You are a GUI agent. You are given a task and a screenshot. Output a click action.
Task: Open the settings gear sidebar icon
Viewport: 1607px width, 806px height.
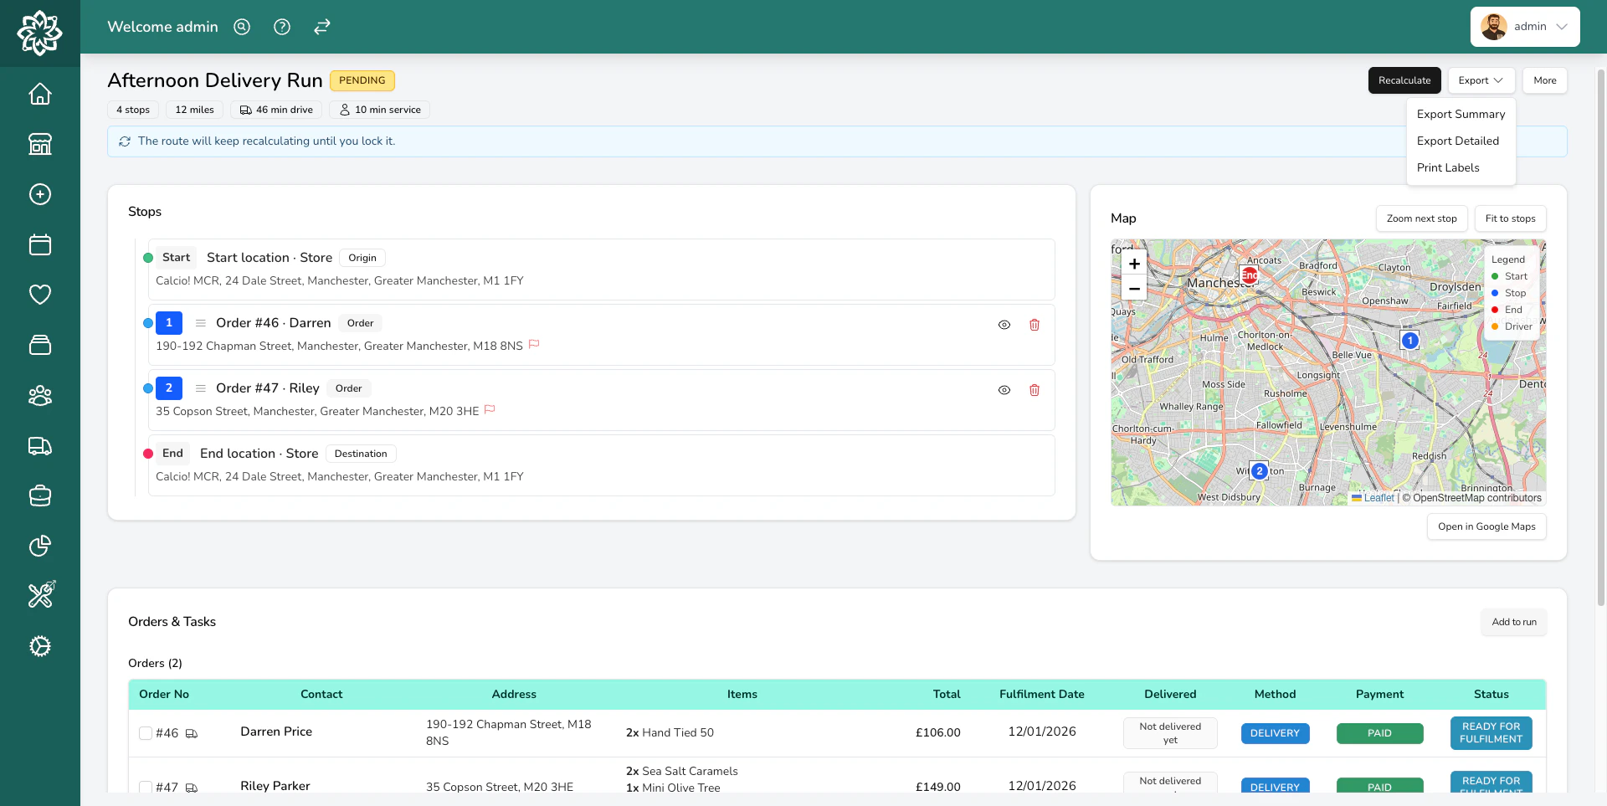40,646
